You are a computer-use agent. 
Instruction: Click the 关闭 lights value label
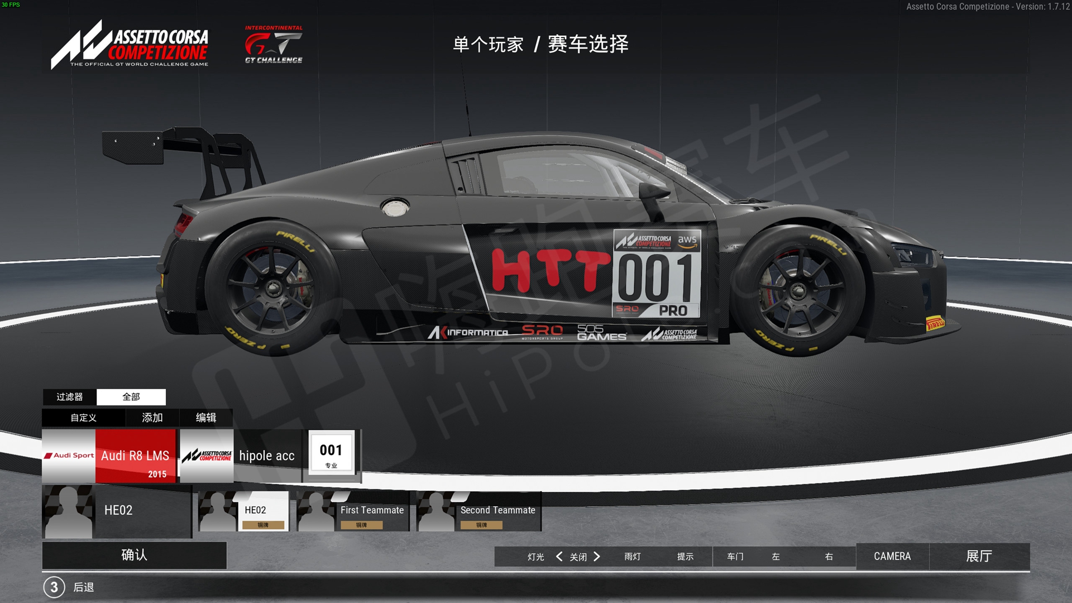pyautogui.click(x=578, y=557)
